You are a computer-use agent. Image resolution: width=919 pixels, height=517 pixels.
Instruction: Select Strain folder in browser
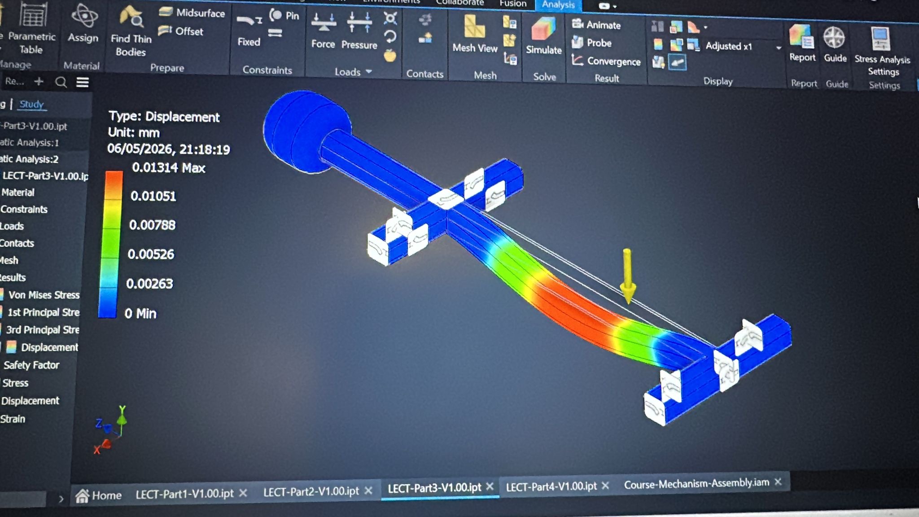coord(13,419)
